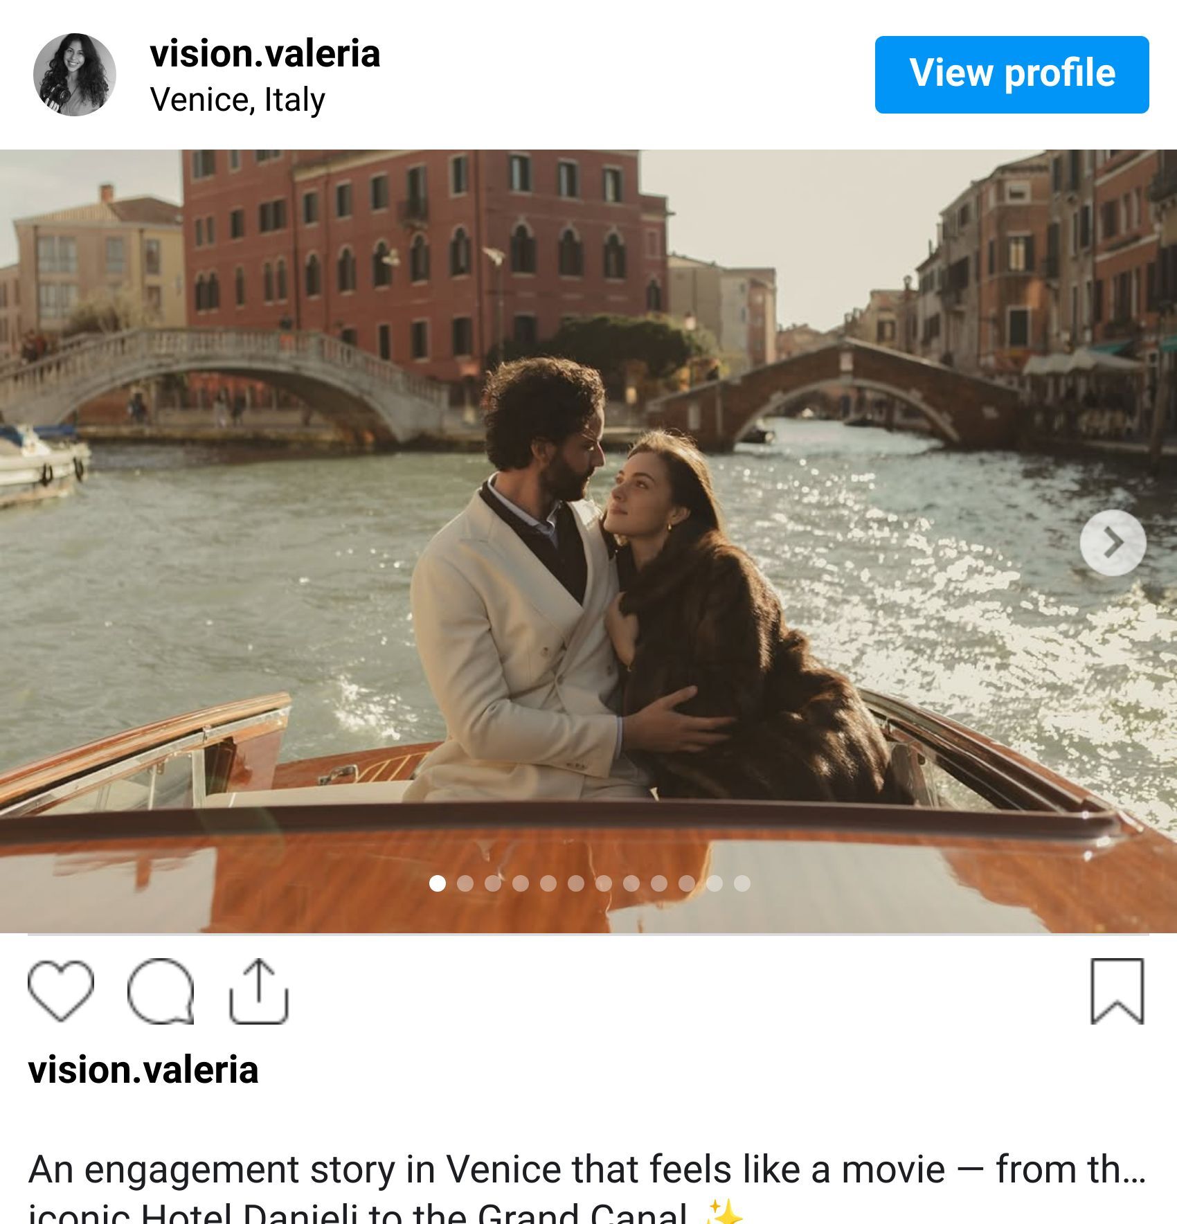Jump to second carousel dot
Screen dimensions: 1177x1224
465,883
